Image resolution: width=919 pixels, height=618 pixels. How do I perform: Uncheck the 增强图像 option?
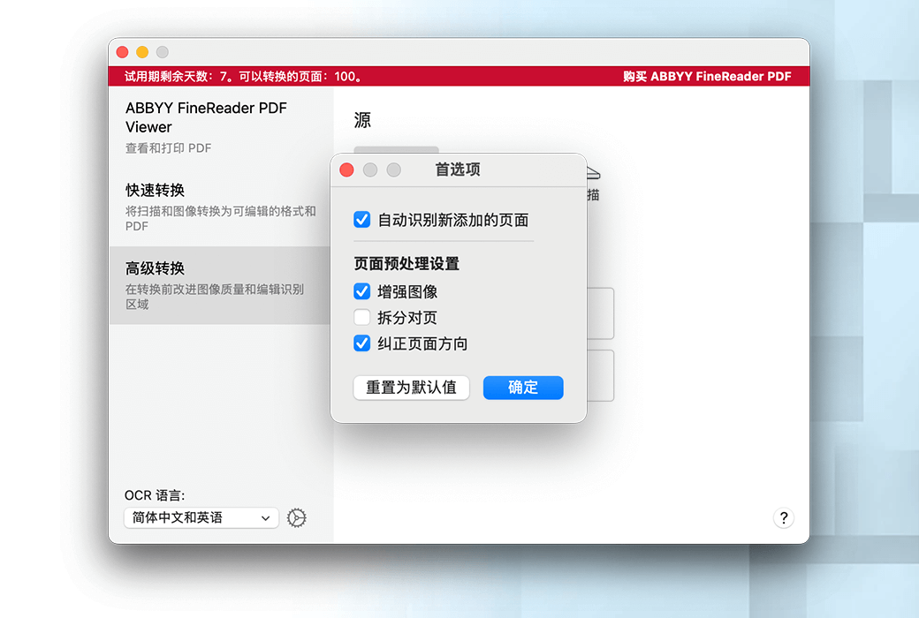[x=361, y=291]
